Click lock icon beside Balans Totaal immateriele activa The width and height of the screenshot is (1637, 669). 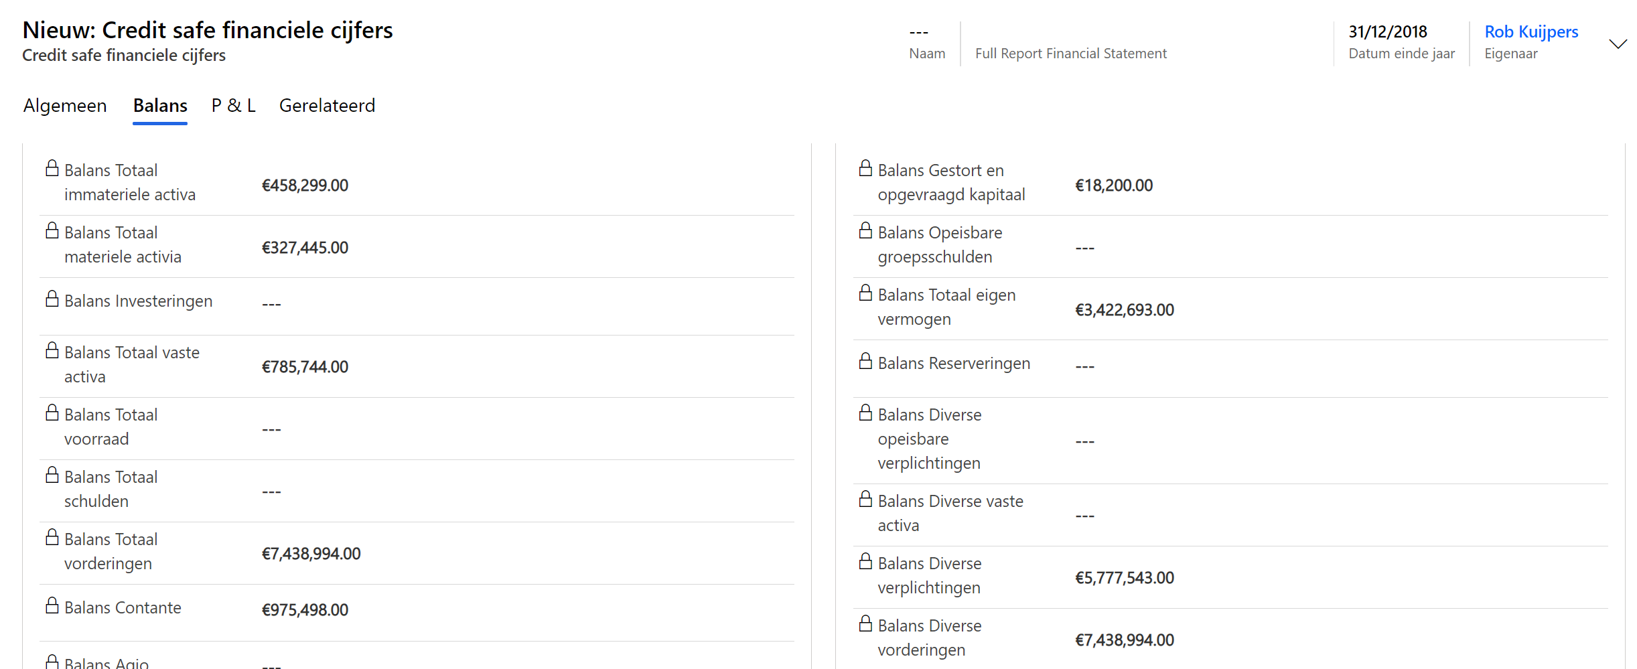tap(52, 168)
